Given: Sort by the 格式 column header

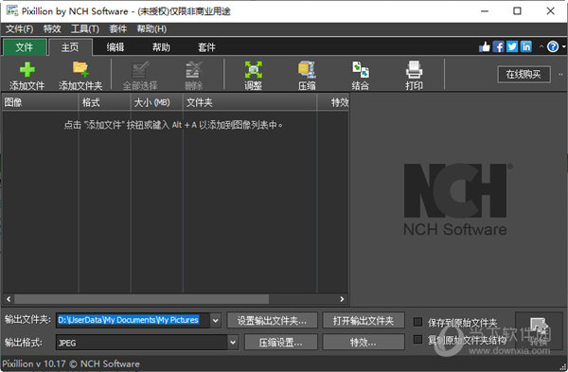Looking at the screenshot, I should tap(105, 102).
